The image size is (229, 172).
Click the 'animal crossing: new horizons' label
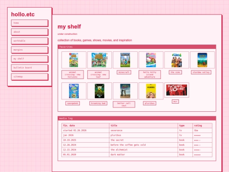coord(73,75)
